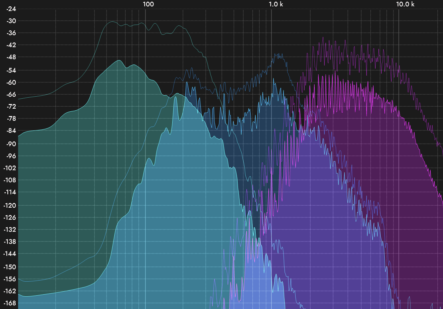Choose the -72 dB scale label
This screenshot has width=443, height=309.
click(x=11, y=106)
